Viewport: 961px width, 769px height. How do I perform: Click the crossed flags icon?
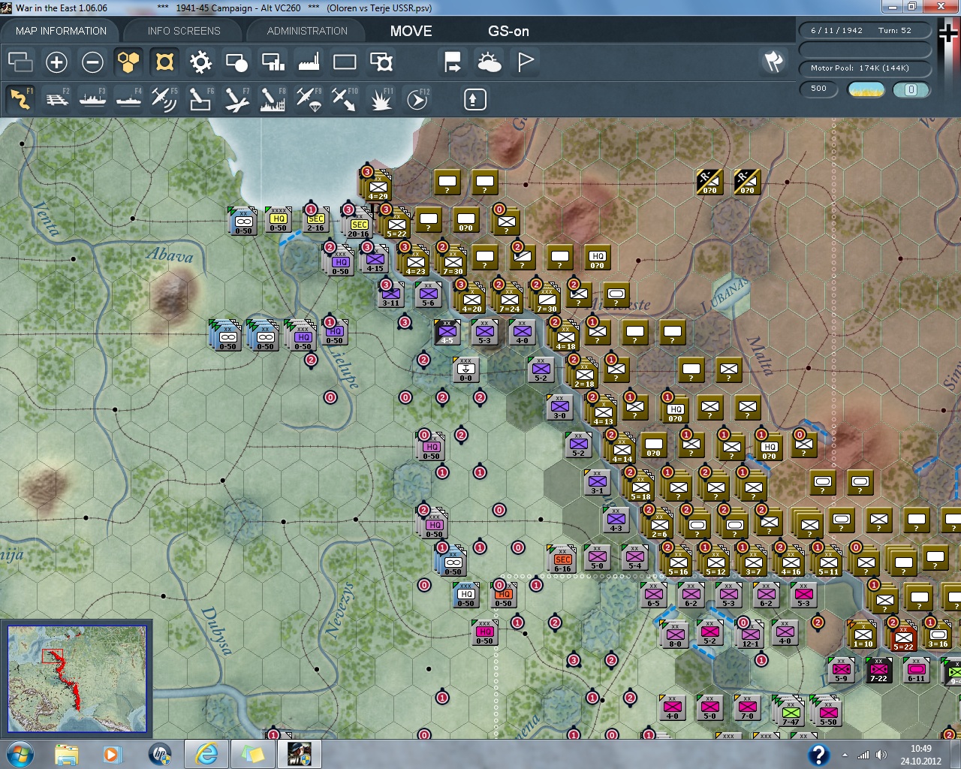click(773, 62)
